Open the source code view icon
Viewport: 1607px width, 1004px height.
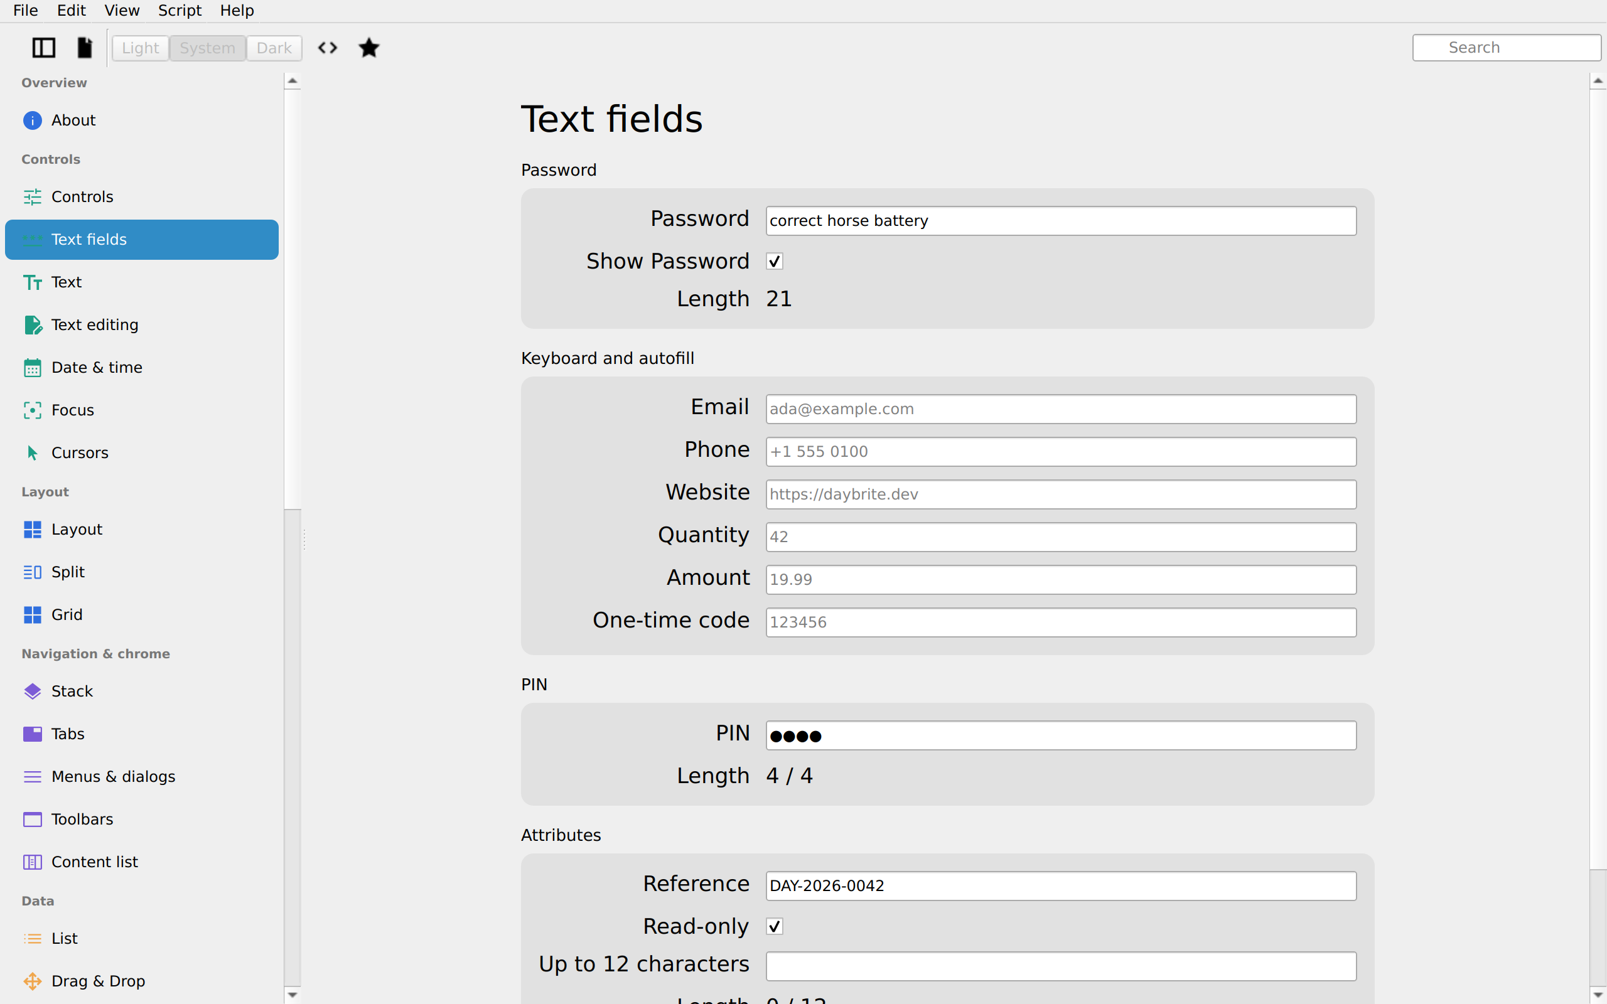(328, 48)
